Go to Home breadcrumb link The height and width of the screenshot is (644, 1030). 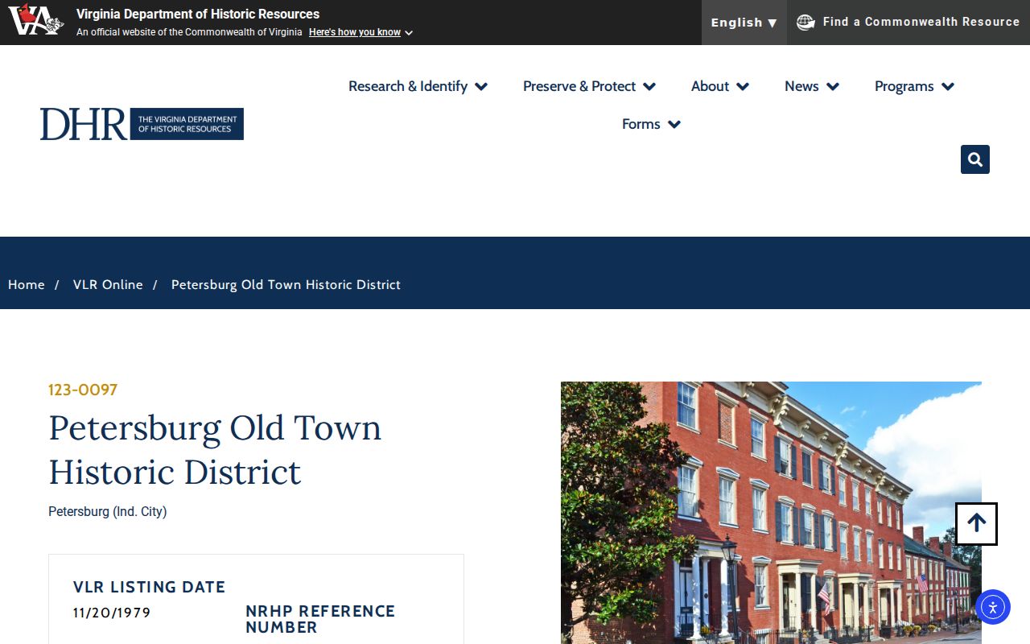pyautogui.click(x=27, y=284)
